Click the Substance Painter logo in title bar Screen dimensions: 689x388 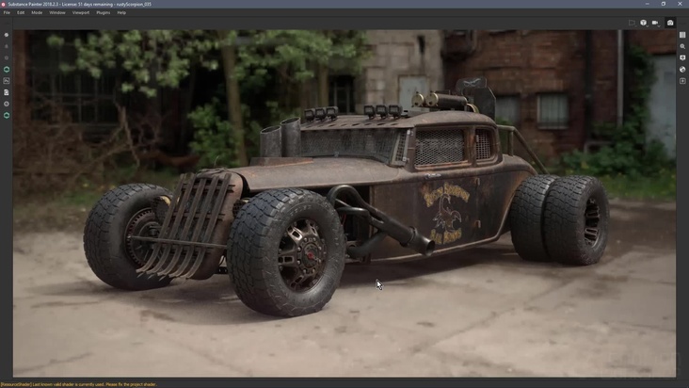(4, 4)
